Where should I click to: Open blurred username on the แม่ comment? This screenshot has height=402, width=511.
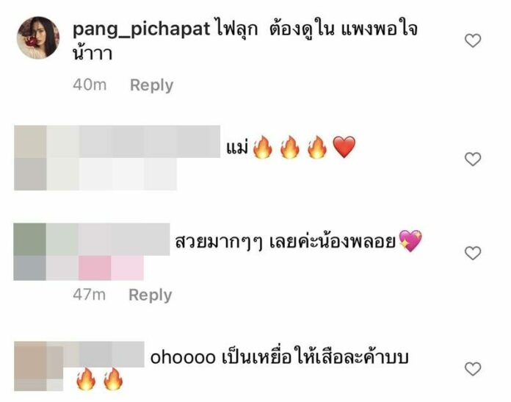pyautogui.click(x=117, y=157)
